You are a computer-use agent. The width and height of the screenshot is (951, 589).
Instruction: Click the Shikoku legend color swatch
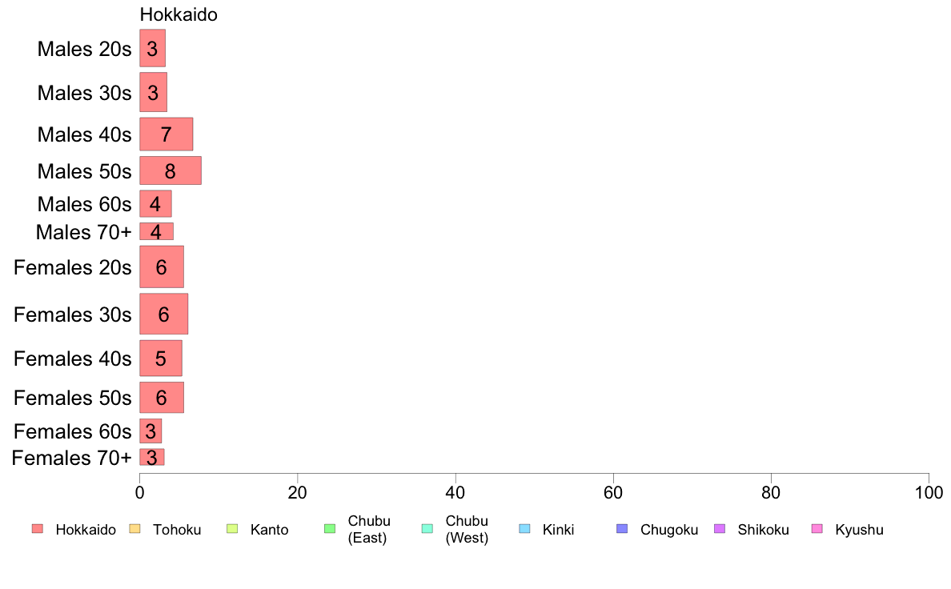720,529
